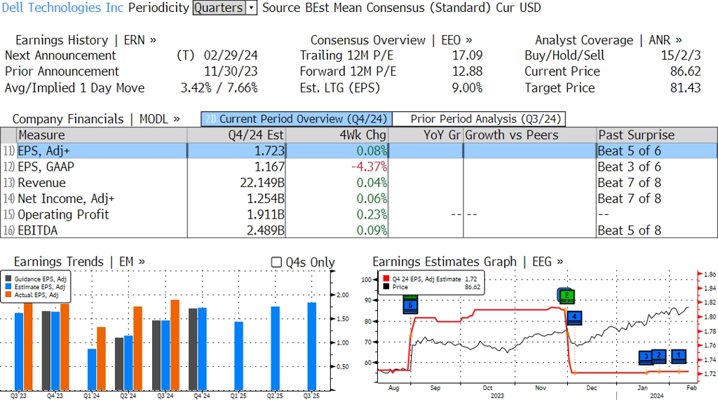Image resolution: width=718 pixels, height=402 pixels.
Task: Click the 1.723 EPS Adj estimate value
Action: pyautogui.click(x=269, y=151)
